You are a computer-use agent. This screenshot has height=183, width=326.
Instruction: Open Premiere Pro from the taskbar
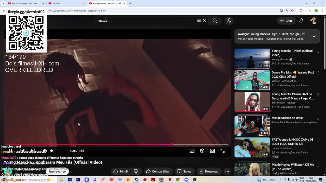(78, 180)
